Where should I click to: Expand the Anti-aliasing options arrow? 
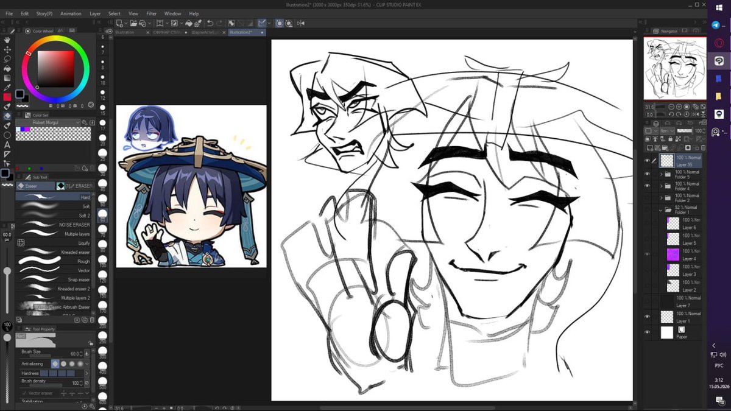pyautogui.click(x=87, y=364)
